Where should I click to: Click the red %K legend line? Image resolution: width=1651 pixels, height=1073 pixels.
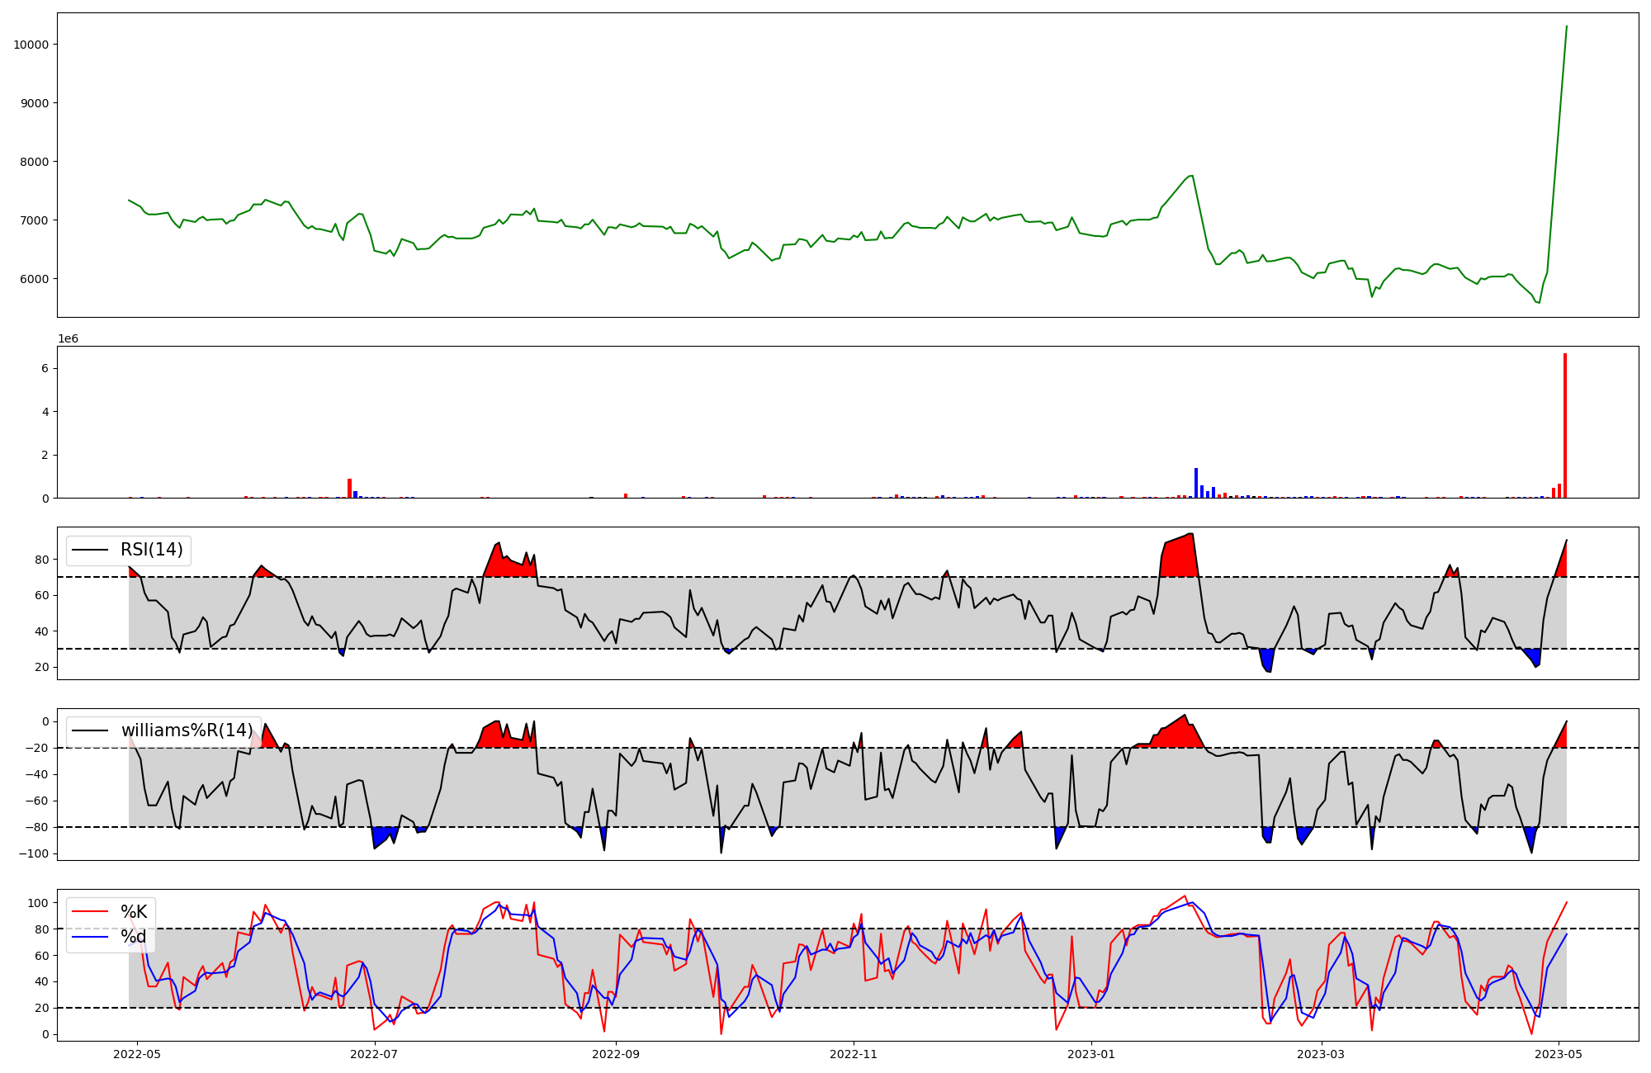point(91,911)
